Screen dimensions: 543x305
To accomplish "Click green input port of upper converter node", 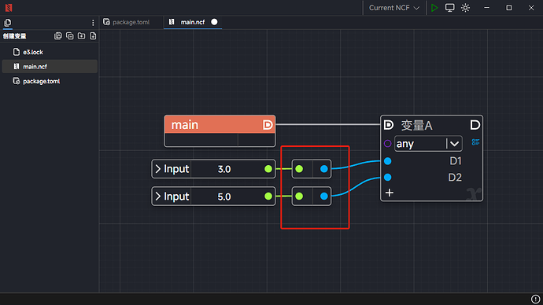I will pyautogui.click(x=299, y=169).
